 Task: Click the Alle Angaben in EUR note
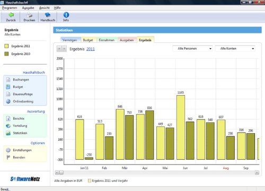tap(68, 180)
